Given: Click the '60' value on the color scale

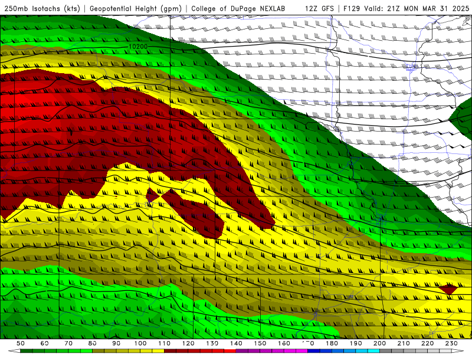Looking at the screenshot, I should click(45, 343).
